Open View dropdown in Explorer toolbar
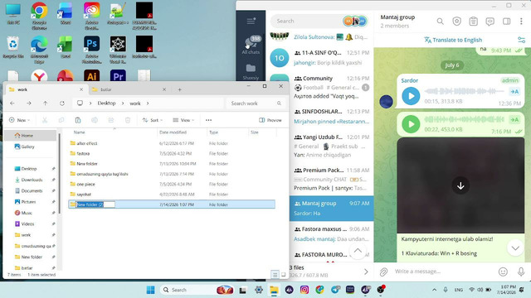This screenshot has width=531, height=298. pyautogui.click(x=183, y=120)
